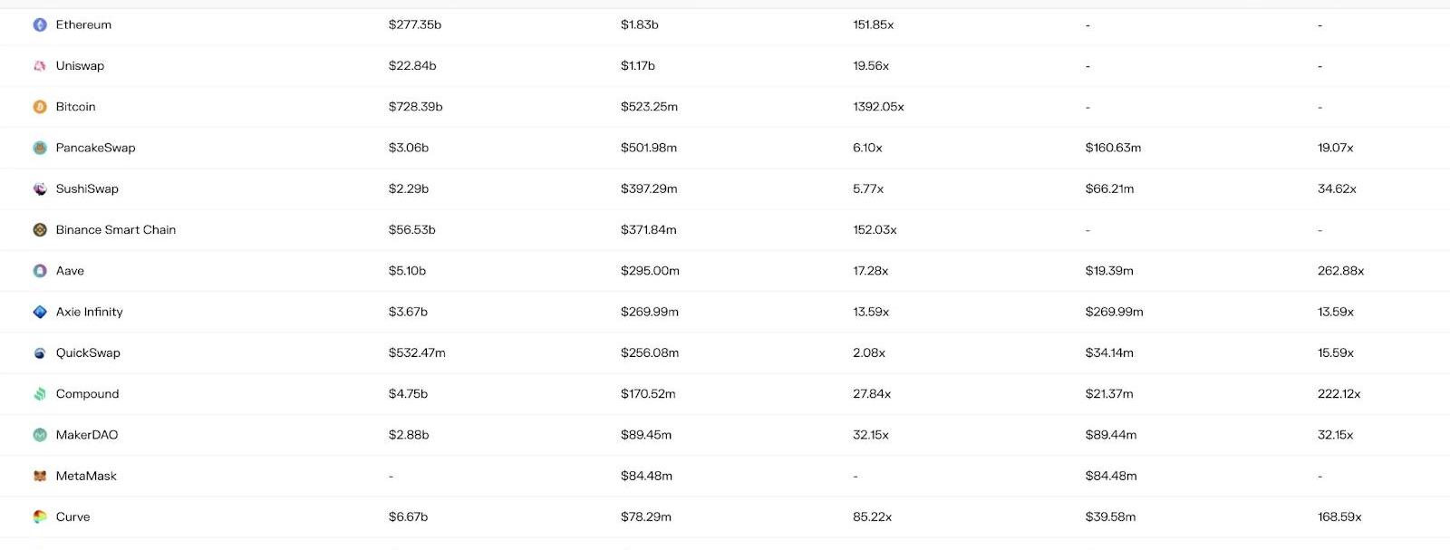Click the Axie Infinity logo icon
The height and width of the screenshot is (550, 1450).
click(40, 312)
